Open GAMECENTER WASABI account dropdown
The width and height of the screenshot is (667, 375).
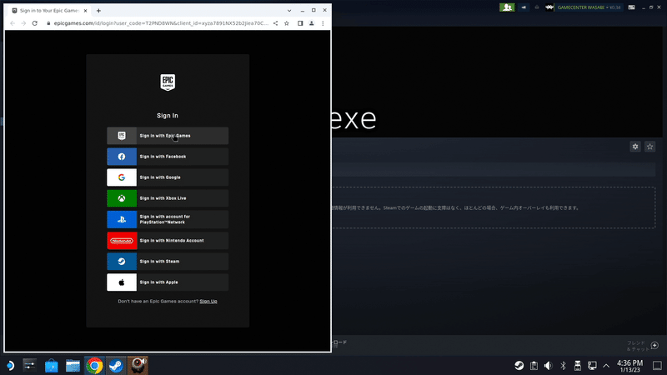[589, 7]
